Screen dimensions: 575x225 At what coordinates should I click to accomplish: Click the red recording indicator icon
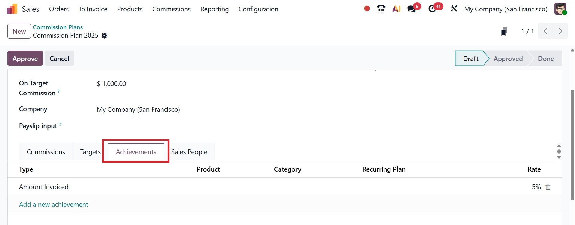[367, 9]
